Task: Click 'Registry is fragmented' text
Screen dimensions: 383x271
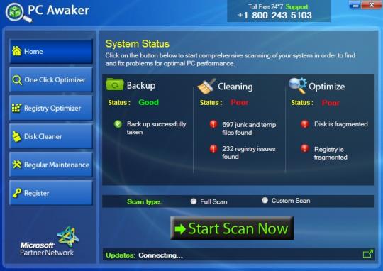Action: (331, 153)
